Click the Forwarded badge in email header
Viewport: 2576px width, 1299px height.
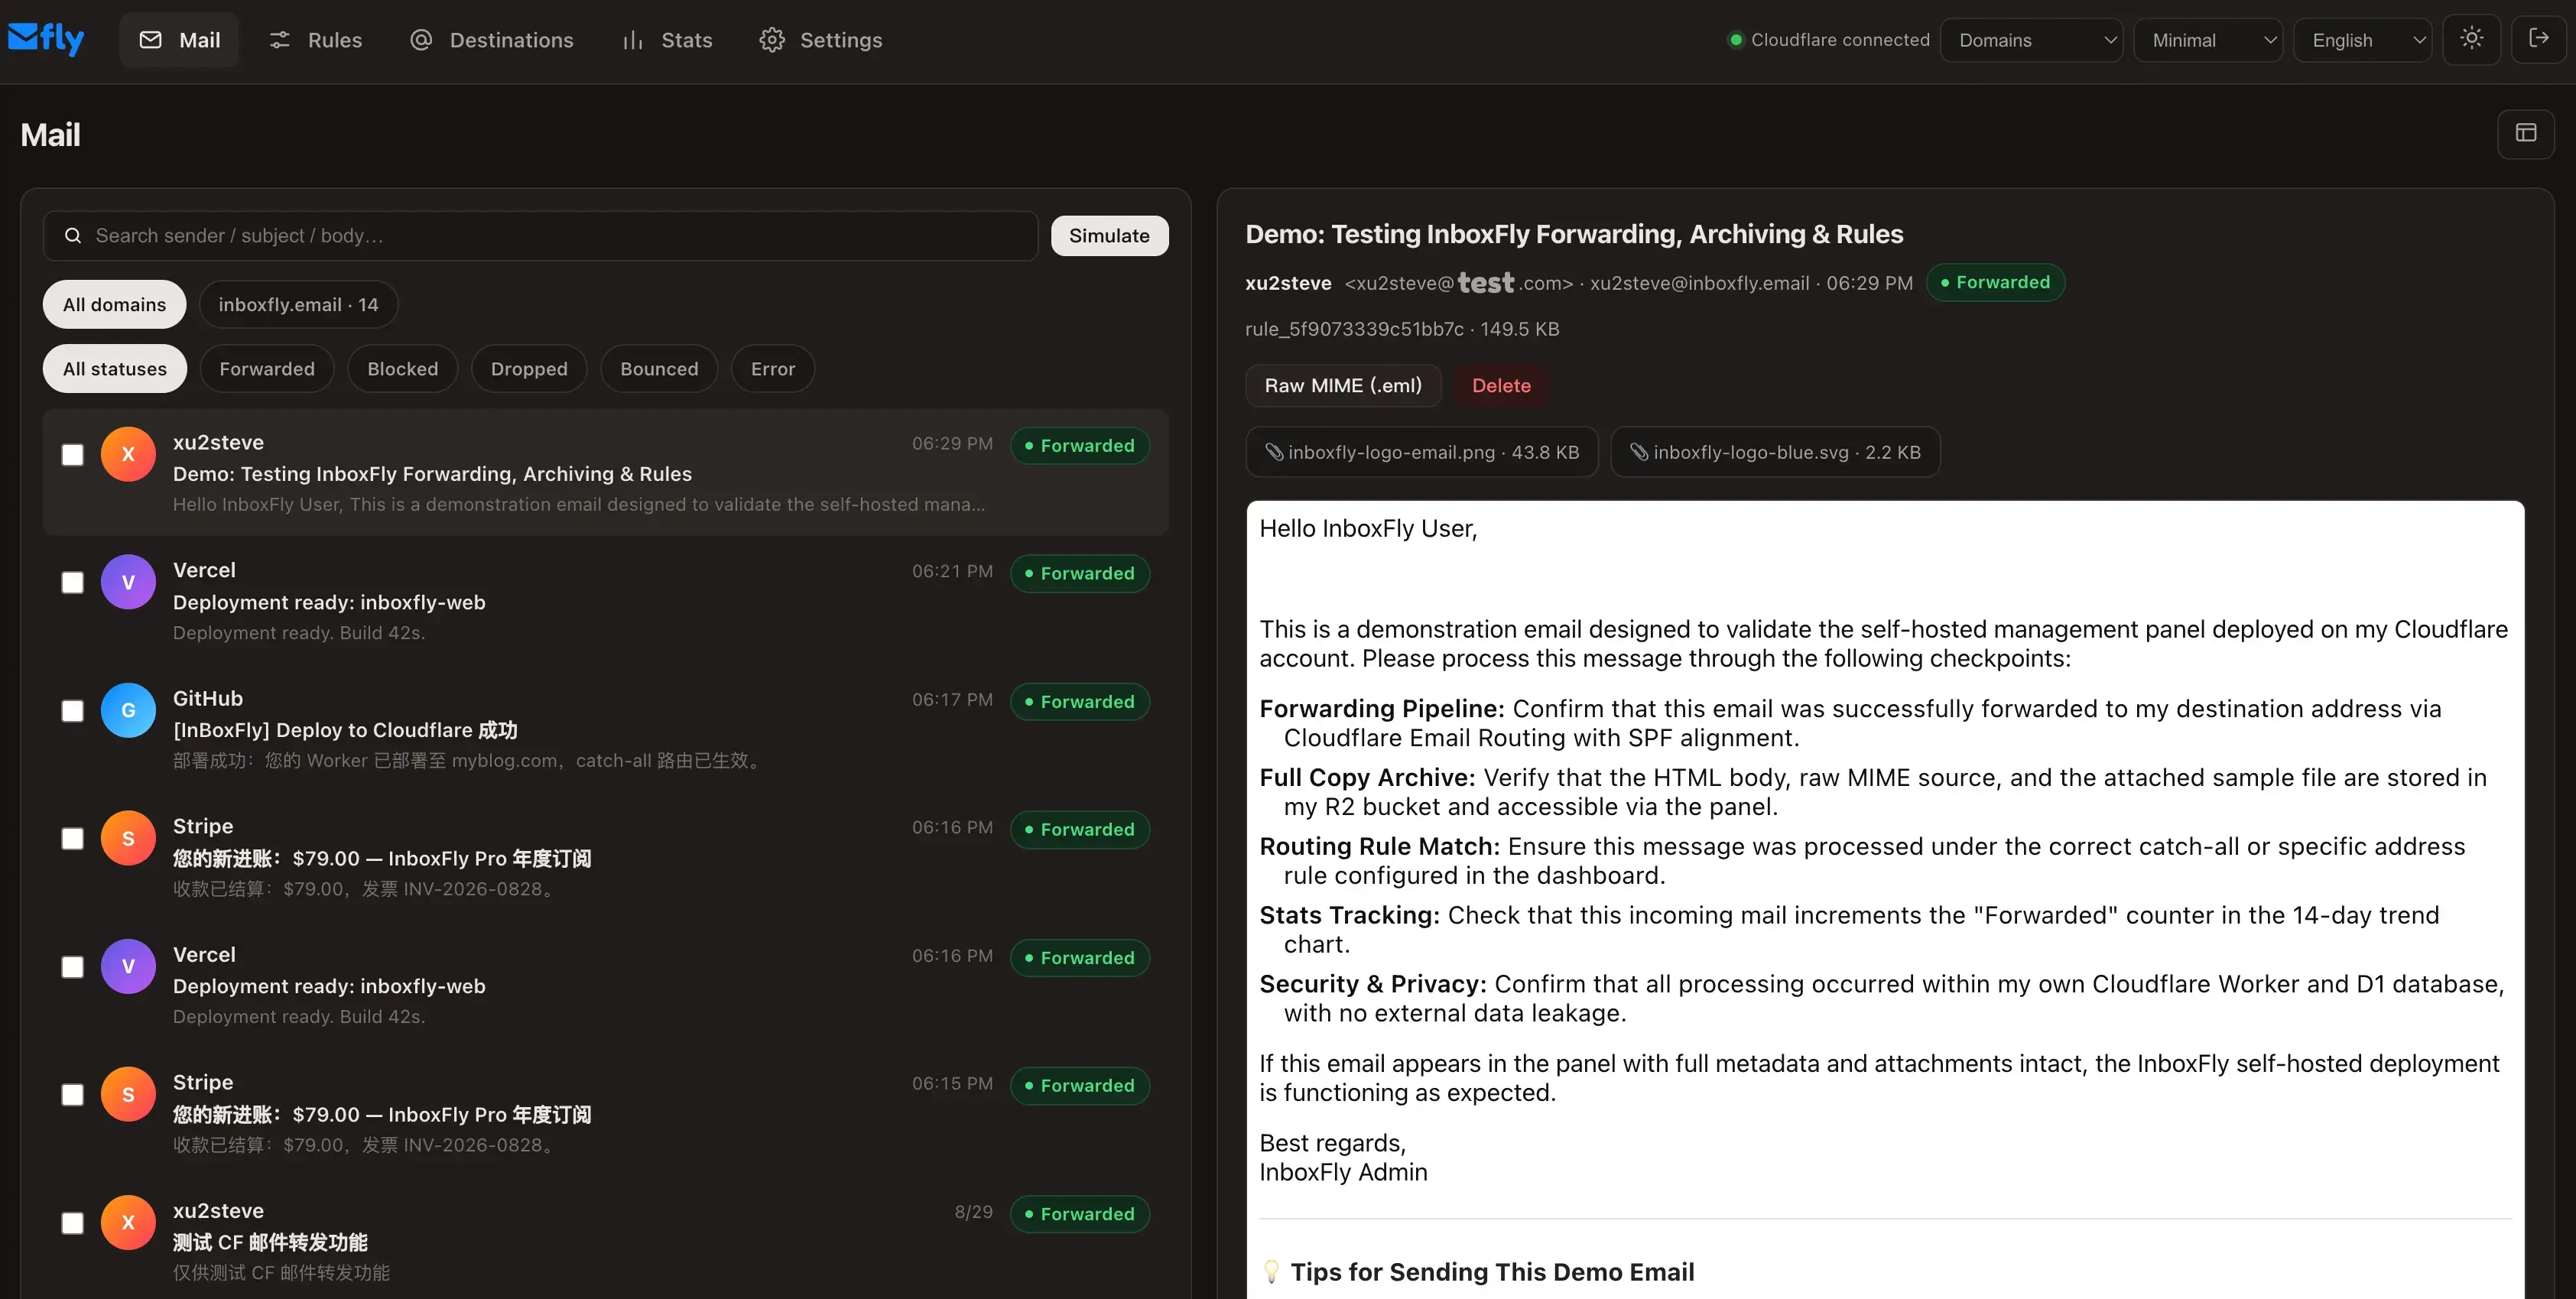(1995, 282)
